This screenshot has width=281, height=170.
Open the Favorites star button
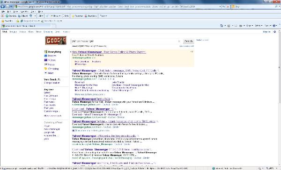pyautogui.click(x=7, y=21)
